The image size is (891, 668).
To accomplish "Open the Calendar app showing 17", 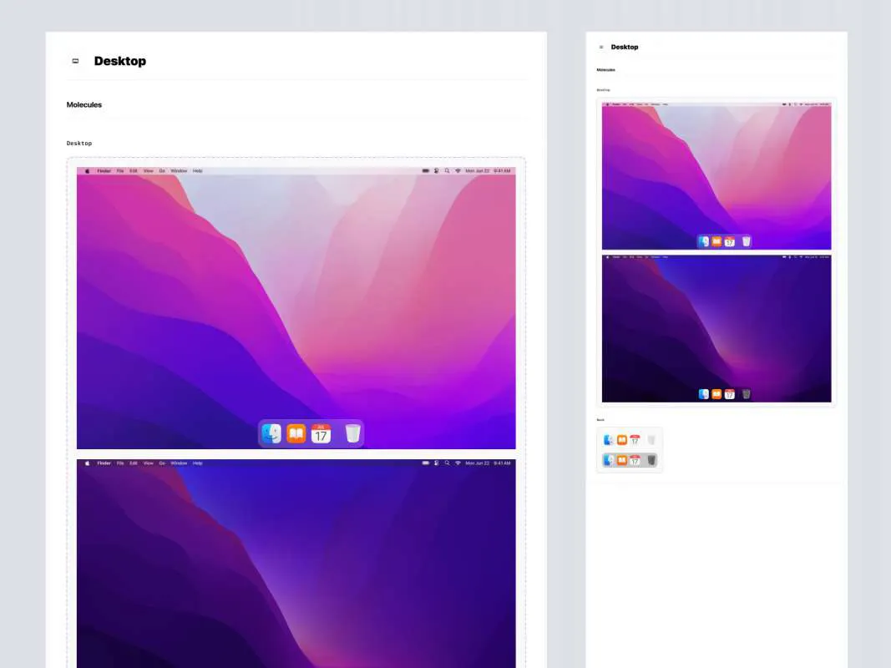I will [x=321, y=433].
